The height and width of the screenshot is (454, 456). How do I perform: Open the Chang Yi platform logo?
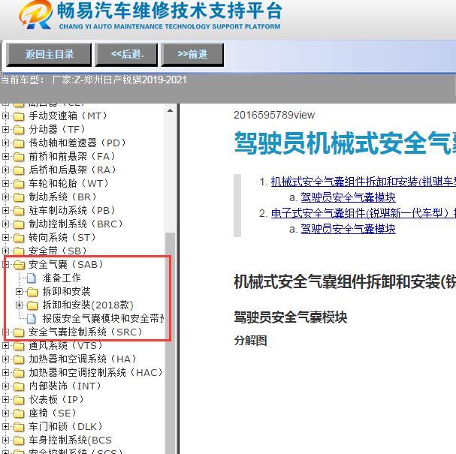click(x=36, y=15)
